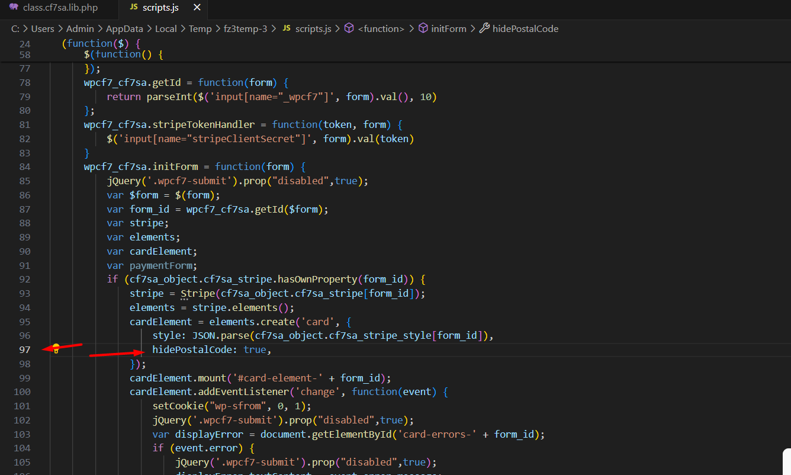The height and width of the screenshot is (475, 791).
Task: Click 'C:' in the breadcrumb path
Action: click(x=16, y=28)
